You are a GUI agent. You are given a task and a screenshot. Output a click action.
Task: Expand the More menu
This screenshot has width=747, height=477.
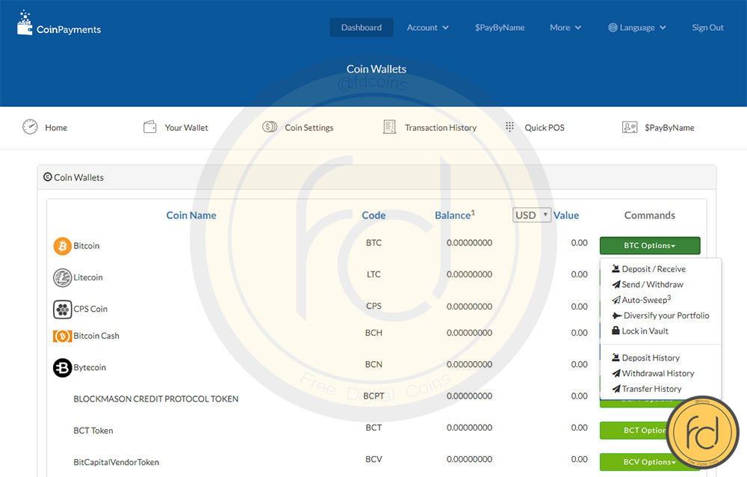(565, 28)
